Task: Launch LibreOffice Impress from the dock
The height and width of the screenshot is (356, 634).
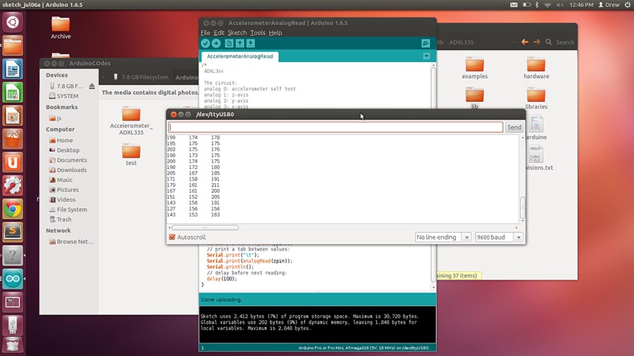Action: tap(13, 115)
